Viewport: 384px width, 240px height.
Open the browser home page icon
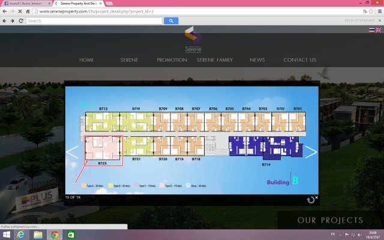click(28, 11)
